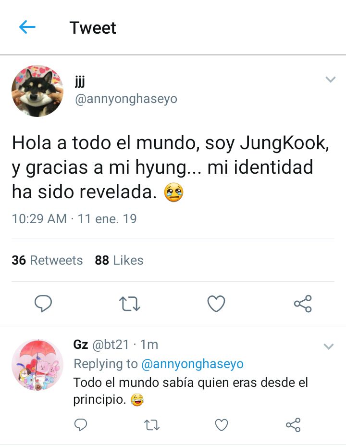Open Gz's umbrella profile picture
The height and width of the screenshot is (447, 346).
37,365
